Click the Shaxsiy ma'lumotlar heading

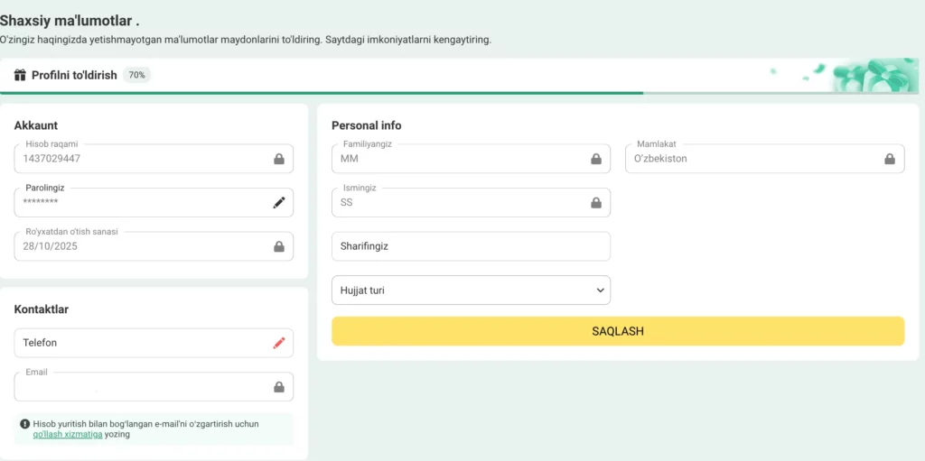(x=70, y=22)
